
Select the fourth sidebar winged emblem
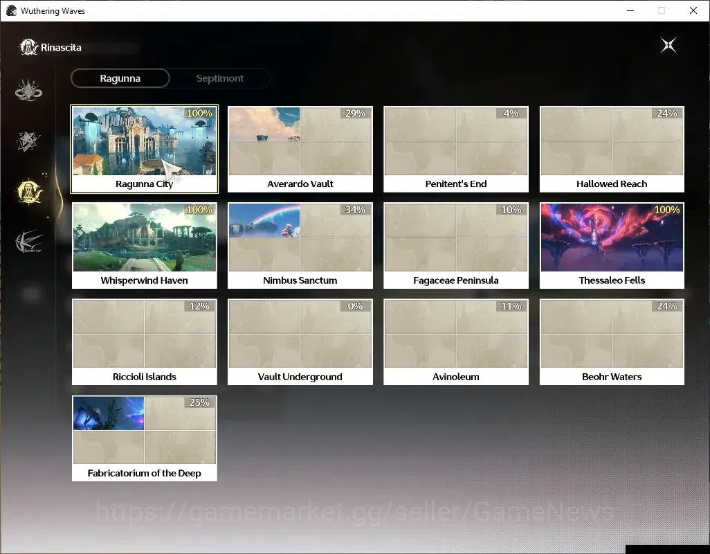28,242
